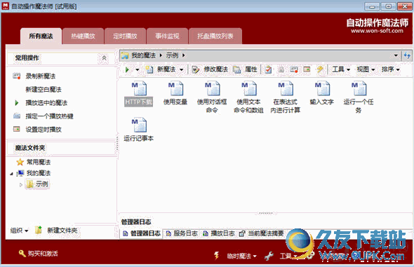Expand the 示例 tree node arrow

21,185
